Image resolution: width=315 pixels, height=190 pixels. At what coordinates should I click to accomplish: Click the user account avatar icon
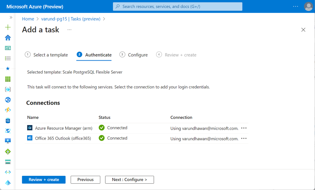click(308, 6)
